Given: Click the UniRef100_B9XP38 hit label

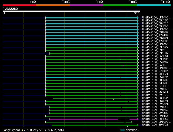Looking at the screenshot, I should pyautogui.click(x=155, y=125).
